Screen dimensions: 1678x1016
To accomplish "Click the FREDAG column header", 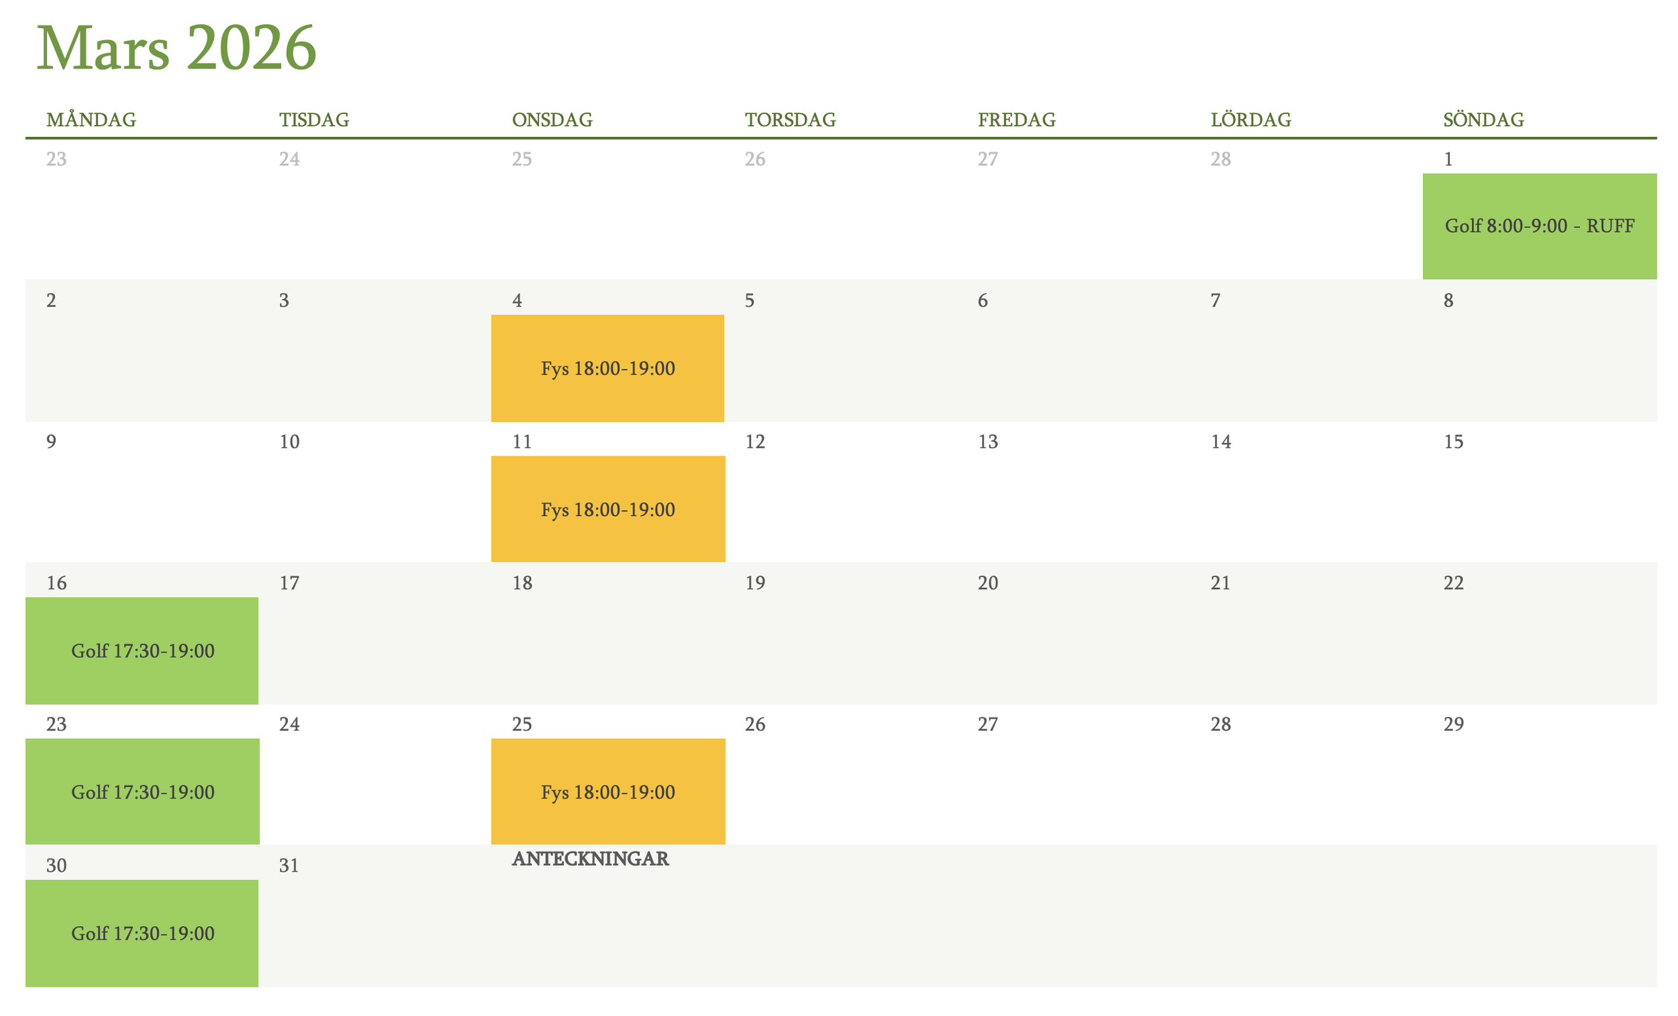I will click(x=1017, y=120).
